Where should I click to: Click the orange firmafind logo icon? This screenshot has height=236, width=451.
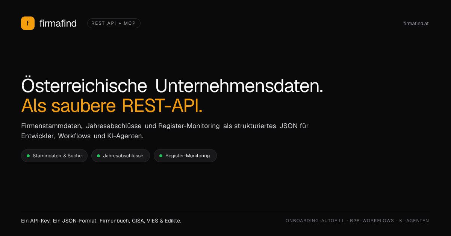click(x=28, y=23)
